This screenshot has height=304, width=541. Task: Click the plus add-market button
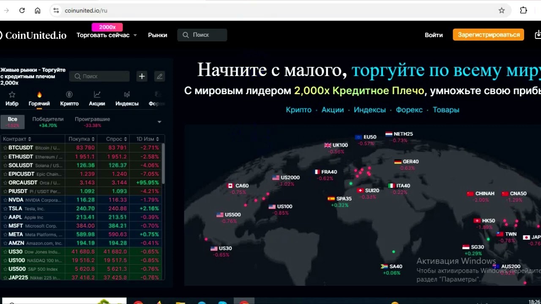click(142, 76)
